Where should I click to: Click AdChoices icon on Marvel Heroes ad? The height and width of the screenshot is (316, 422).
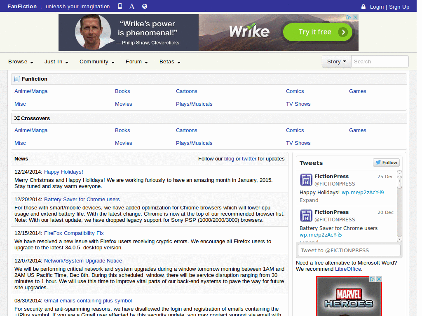(373, 279)
